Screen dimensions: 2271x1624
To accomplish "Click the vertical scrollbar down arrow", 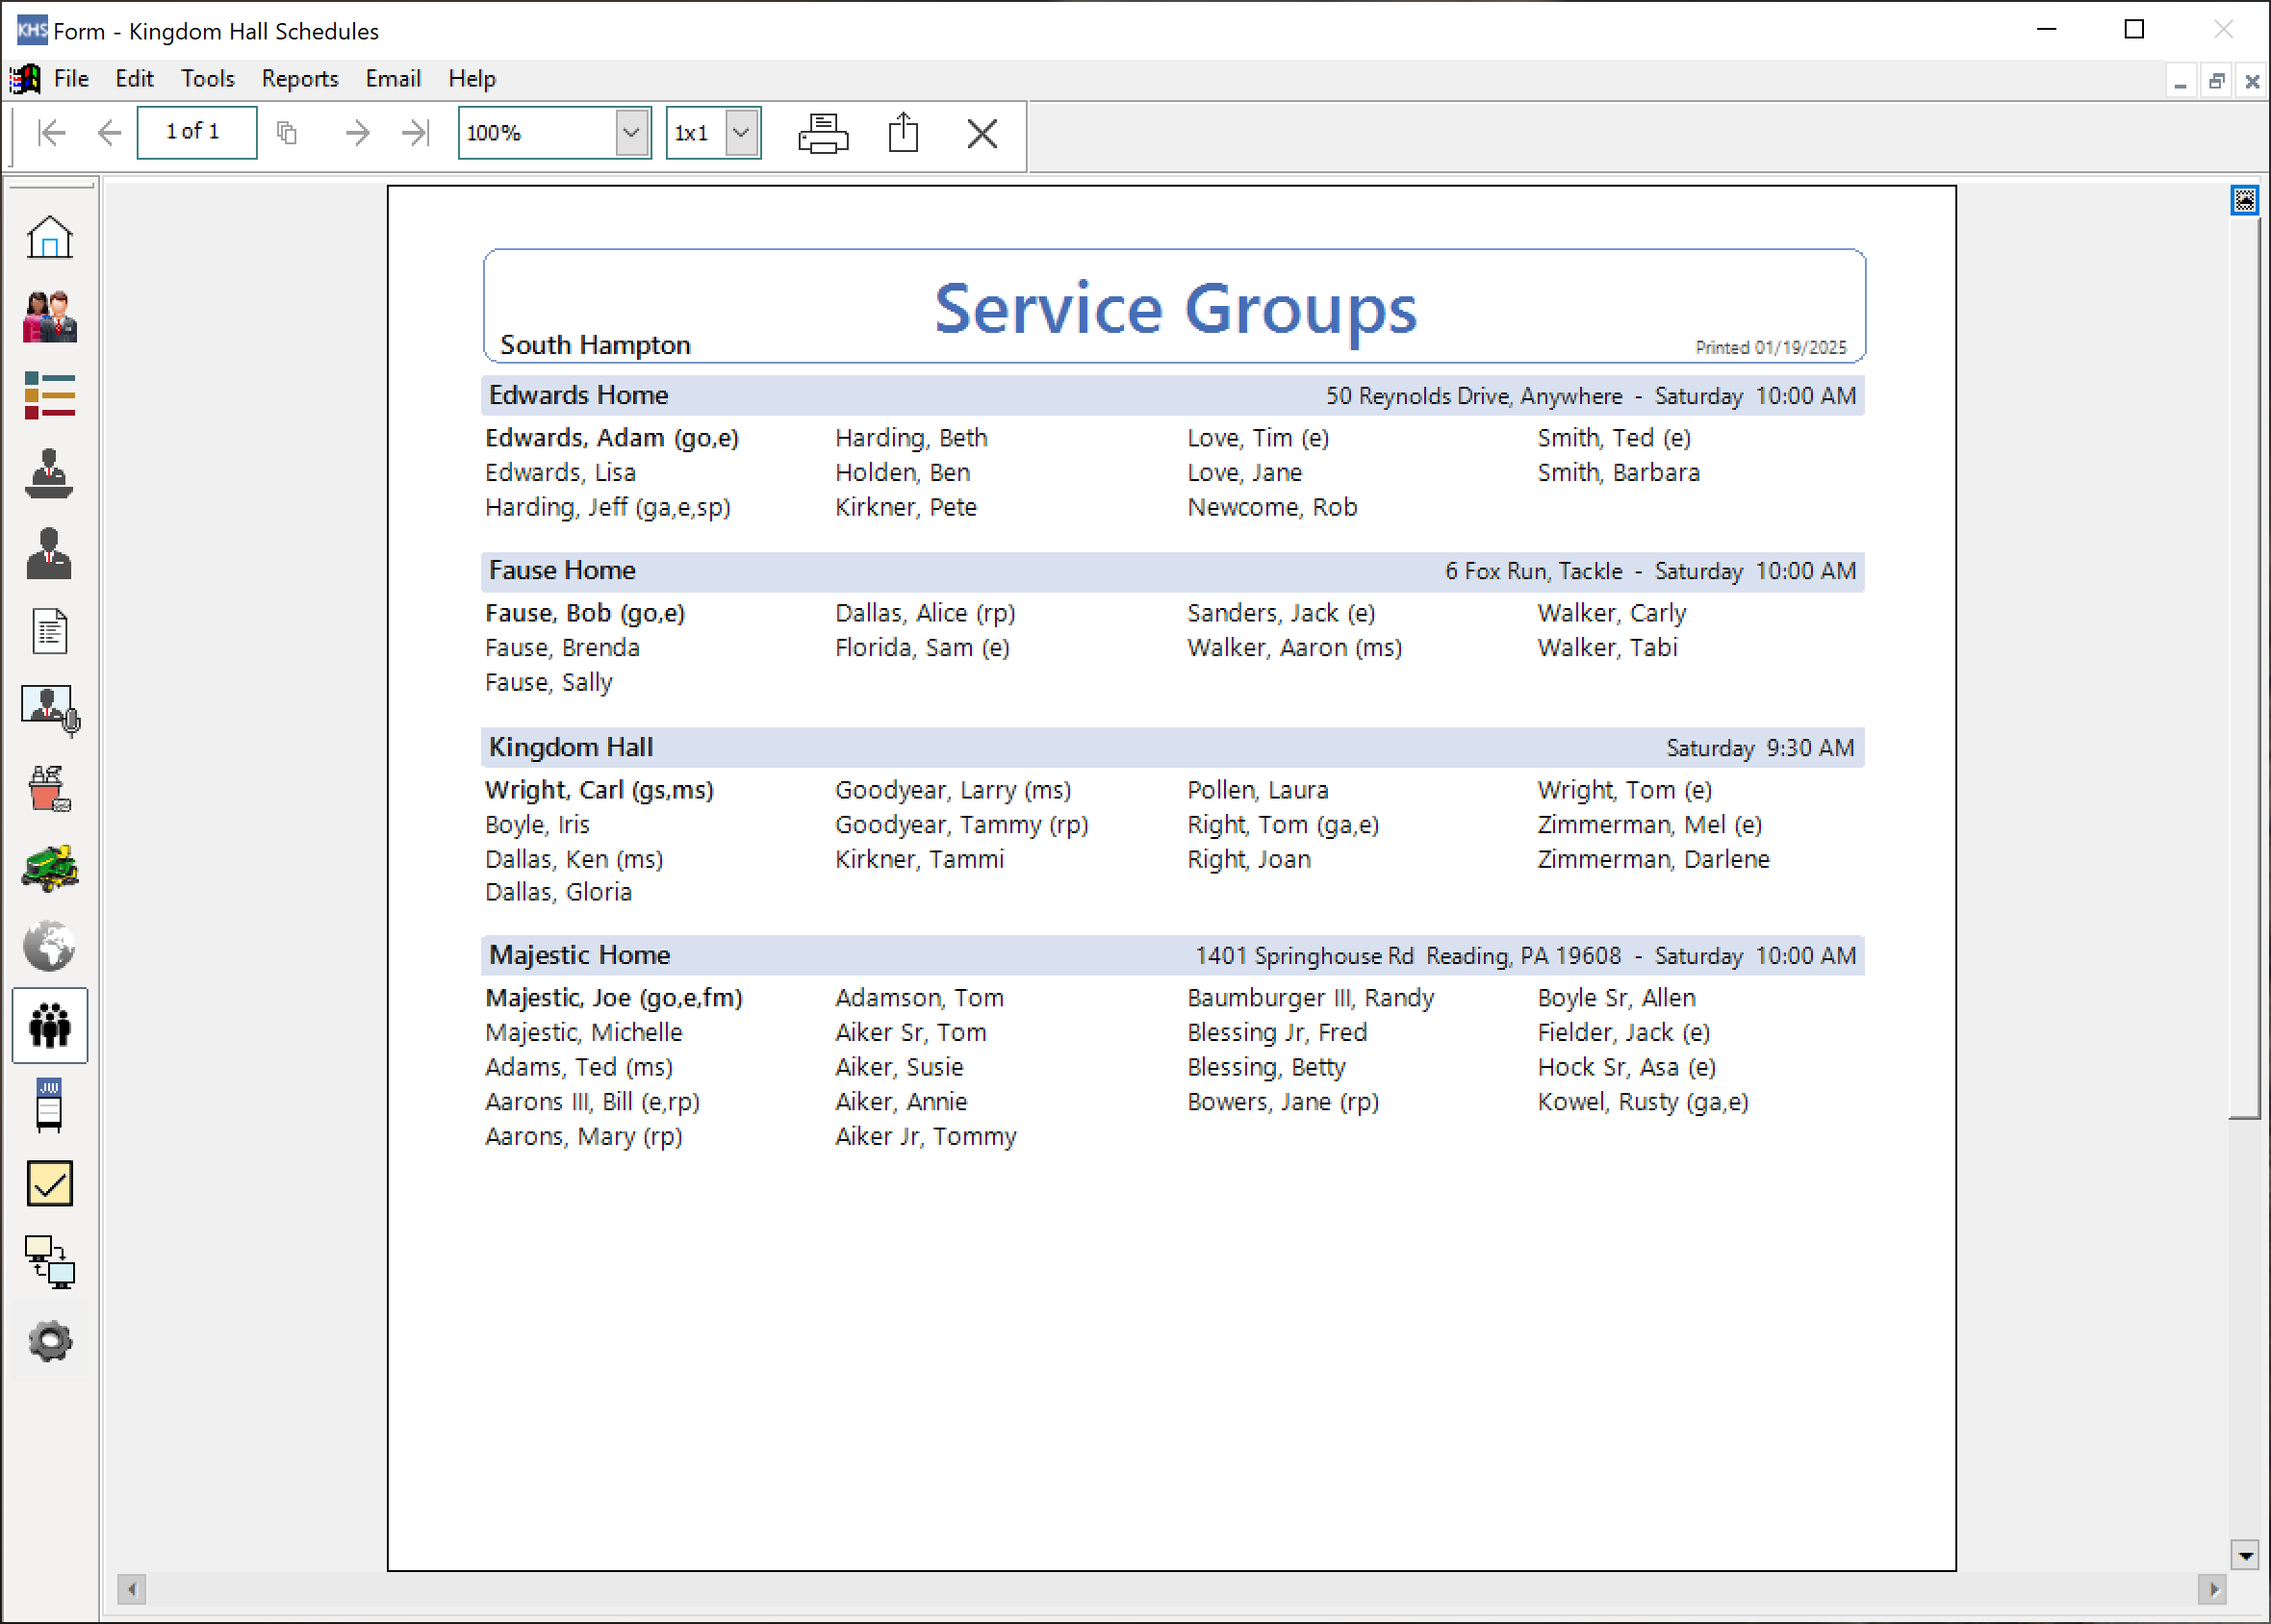I will tap(2245, 1555).
